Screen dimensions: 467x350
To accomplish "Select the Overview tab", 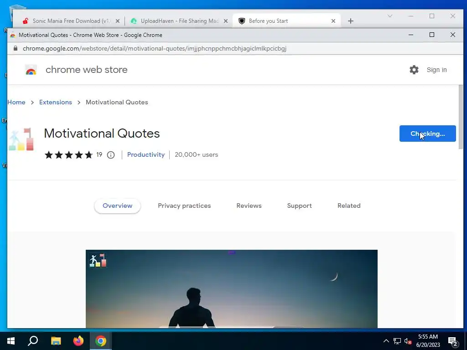I will pos(117,206).
